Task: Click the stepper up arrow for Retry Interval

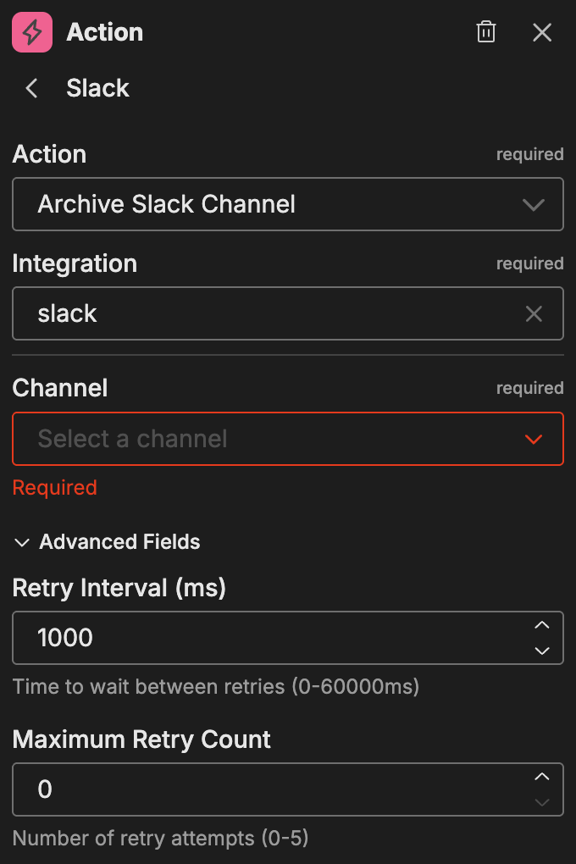Action: (543, 626)
